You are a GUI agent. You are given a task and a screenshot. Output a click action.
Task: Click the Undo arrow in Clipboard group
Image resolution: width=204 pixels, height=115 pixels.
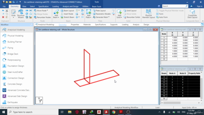point(3,11)
